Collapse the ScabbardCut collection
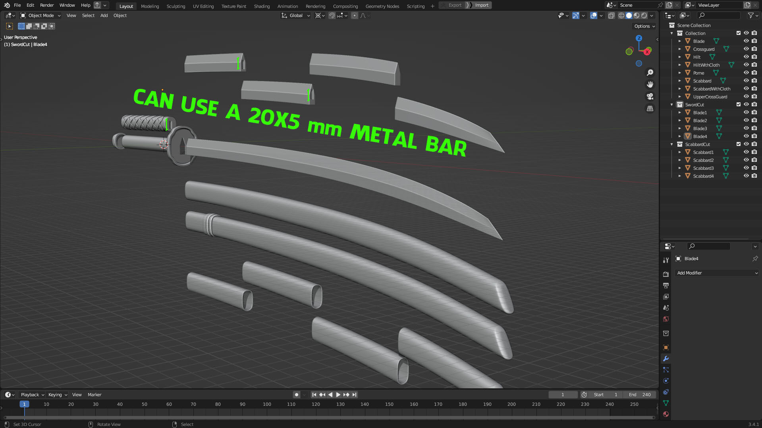 point(672,144)
